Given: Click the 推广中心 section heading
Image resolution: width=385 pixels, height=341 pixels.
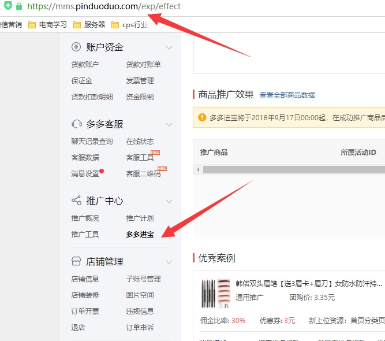Looking at the screenshot, I should coord(104,201).
